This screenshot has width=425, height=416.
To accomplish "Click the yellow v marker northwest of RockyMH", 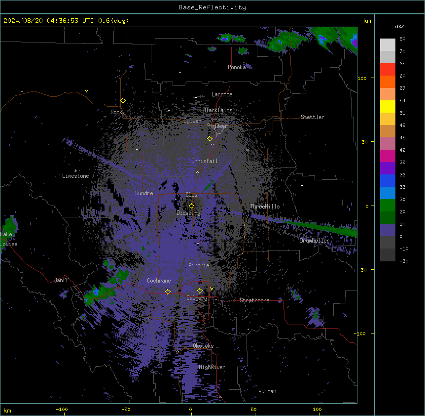I will click(x=86, y=91).
